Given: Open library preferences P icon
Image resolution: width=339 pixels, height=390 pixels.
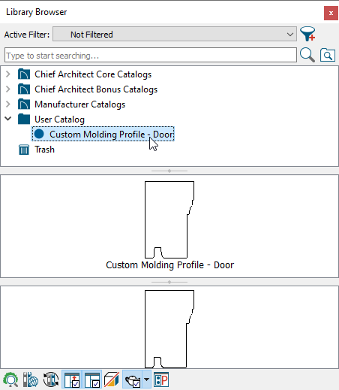Looking at the screenshot, I should [x=161, y=379].
